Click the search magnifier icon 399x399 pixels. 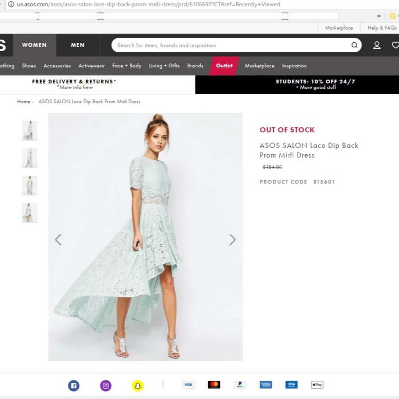(354, 45)
